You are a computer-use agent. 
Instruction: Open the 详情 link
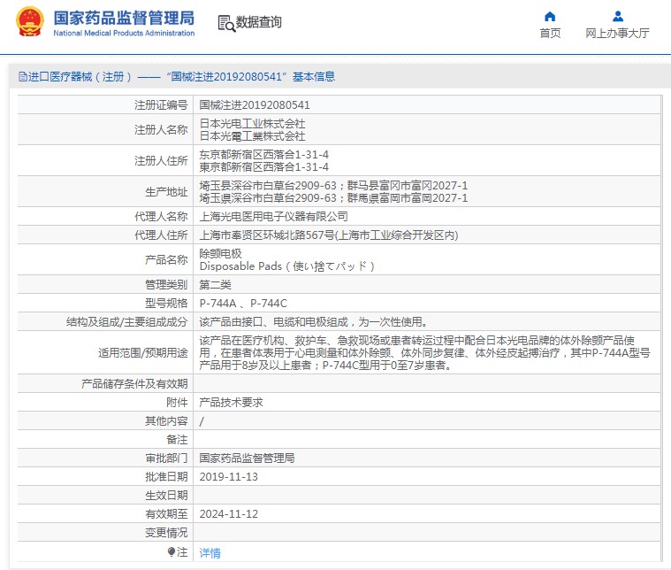[x=210, y=553]
